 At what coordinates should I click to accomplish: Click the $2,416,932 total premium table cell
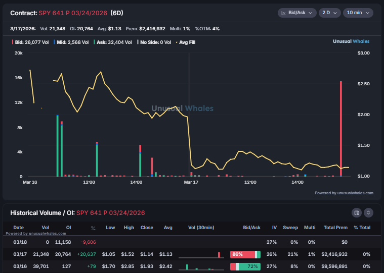334,254
